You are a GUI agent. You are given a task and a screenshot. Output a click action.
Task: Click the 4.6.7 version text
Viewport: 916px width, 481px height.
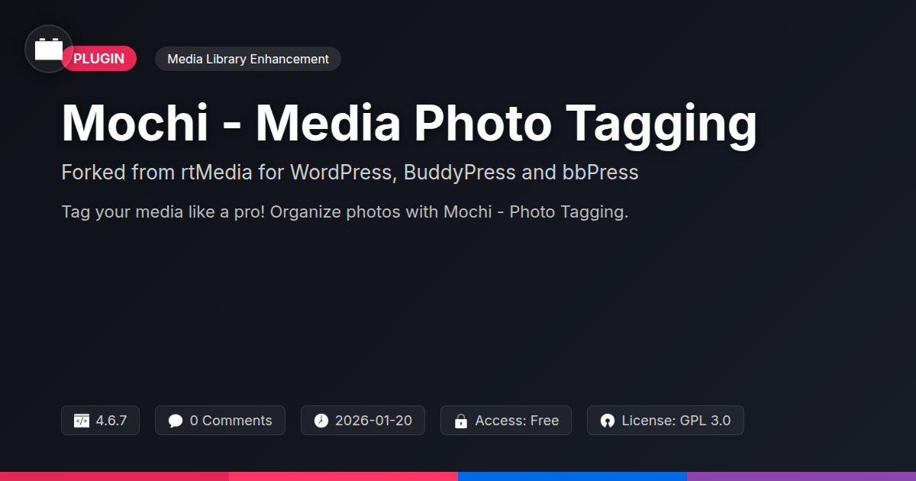point(111,421)
